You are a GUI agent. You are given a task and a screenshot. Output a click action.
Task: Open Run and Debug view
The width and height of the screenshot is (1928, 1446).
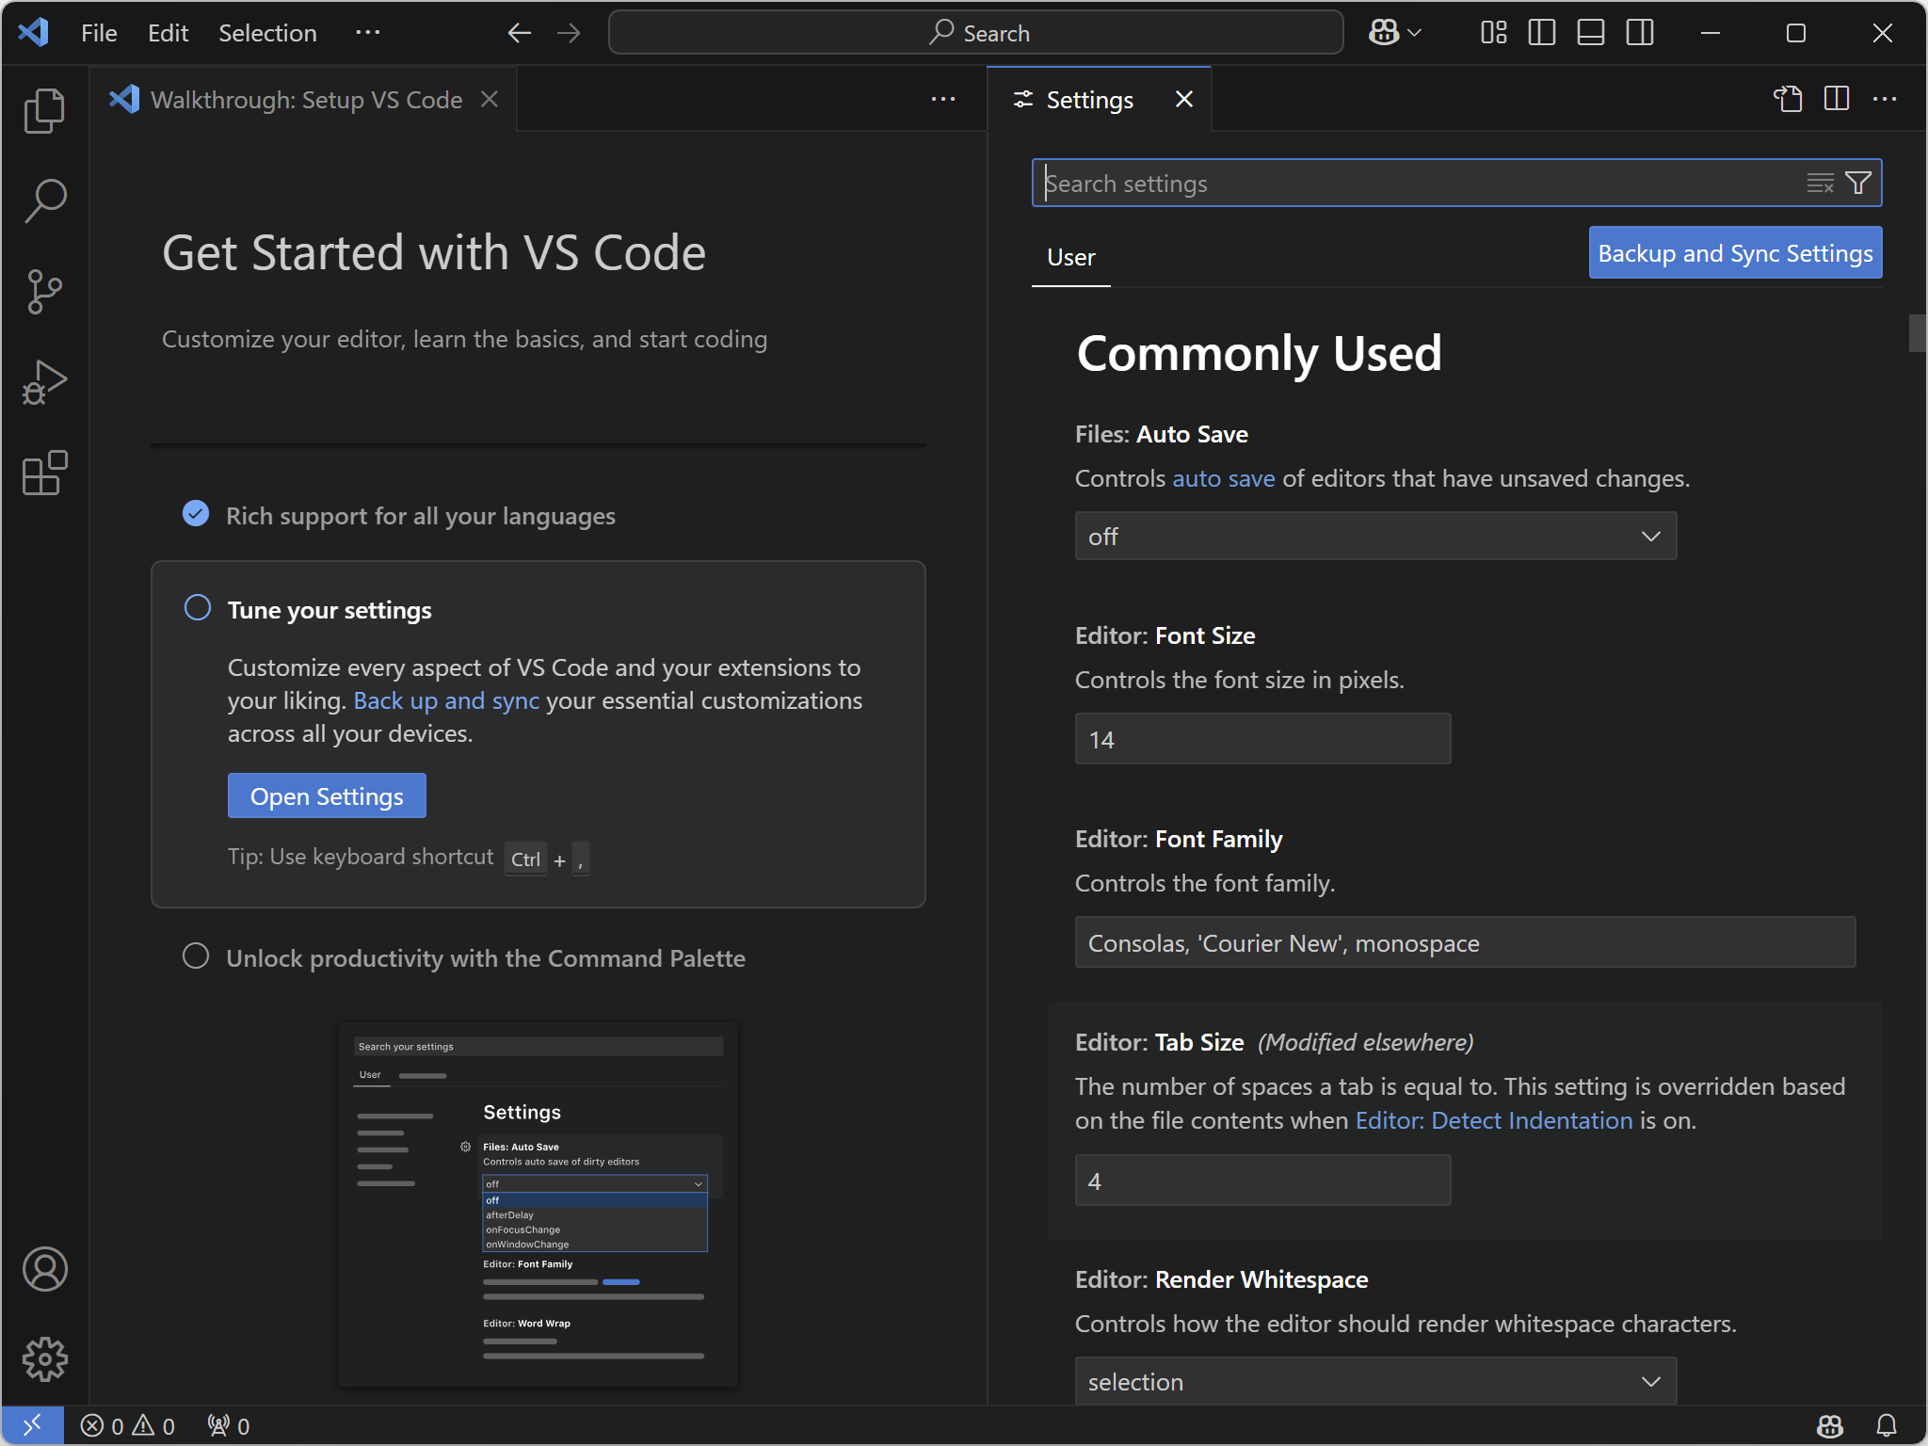(44, 382)
